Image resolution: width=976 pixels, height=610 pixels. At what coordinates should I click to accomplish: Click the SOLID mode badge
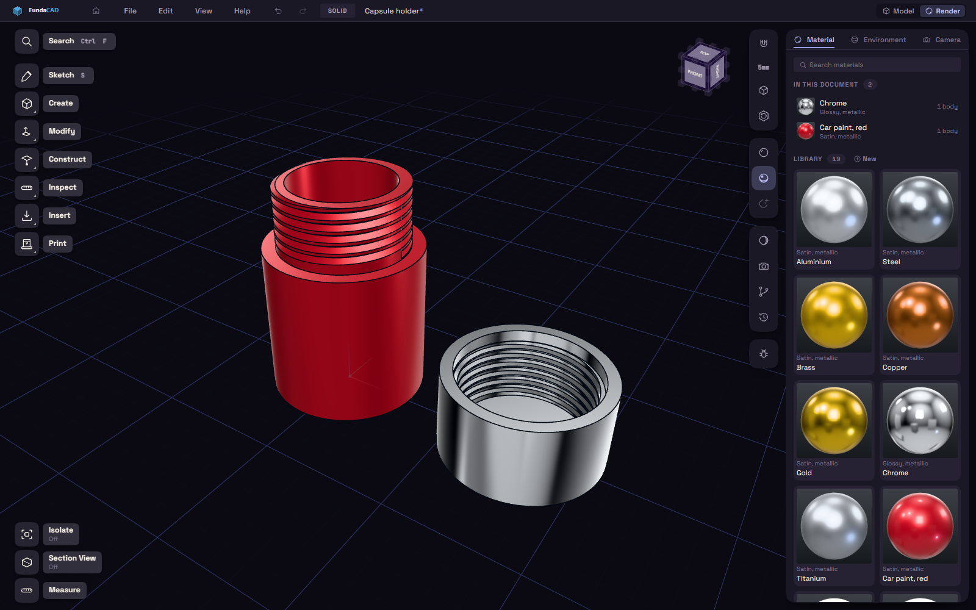[337, 11]
